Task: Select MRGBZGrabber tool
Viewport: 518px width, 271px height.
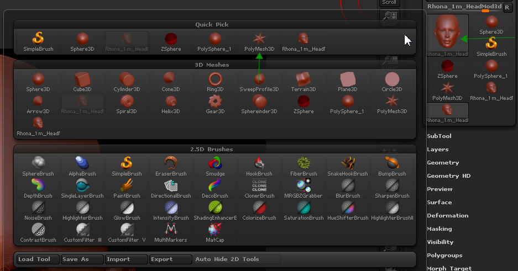Action: point(304,189)
